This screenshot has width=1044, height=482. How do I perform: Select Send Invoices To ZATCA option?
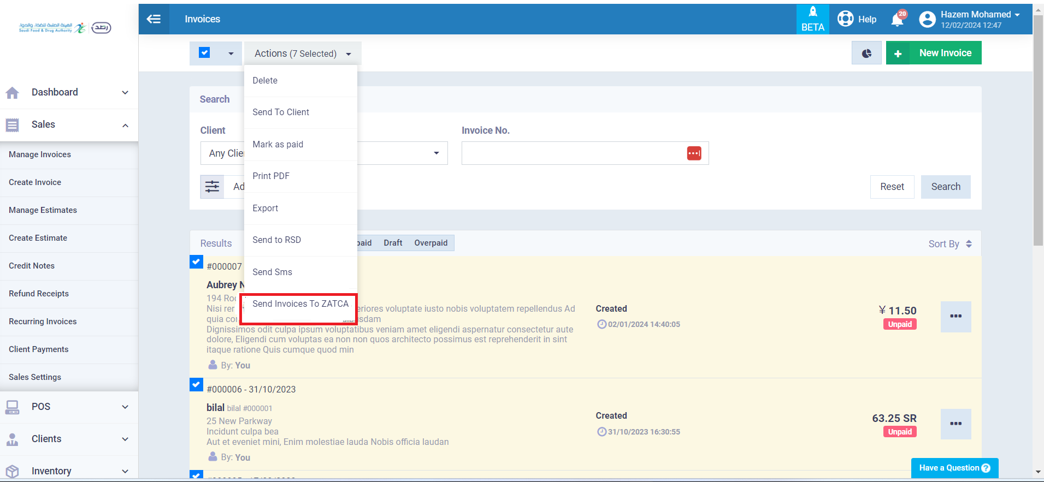[300, 304]
